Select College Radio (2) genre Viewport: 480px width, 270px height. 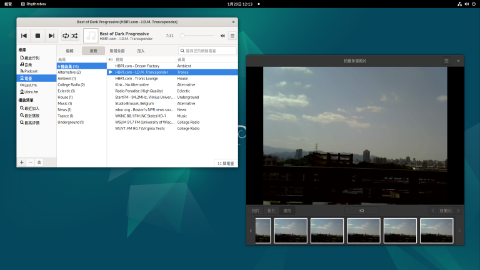click(x=82, y=85)
